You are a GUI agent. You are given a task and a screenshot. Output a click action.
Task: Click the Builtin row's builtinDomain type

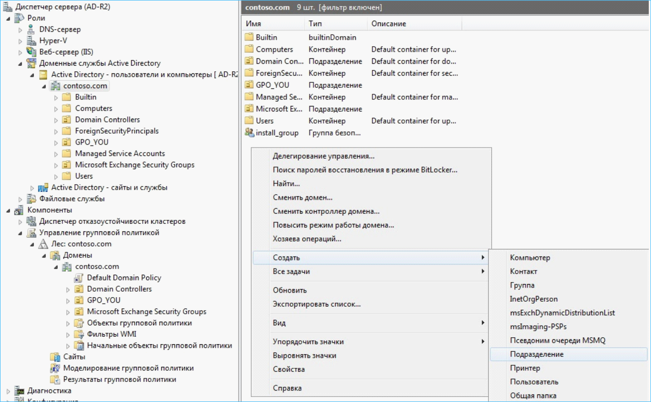[x=333, y=37]
